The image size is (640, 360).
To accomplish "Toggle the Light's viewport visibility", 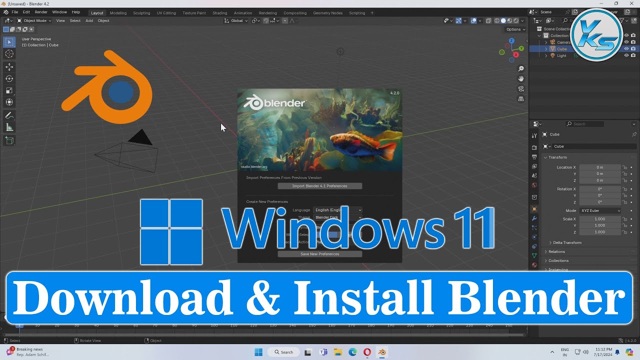I will pos(626,55).
